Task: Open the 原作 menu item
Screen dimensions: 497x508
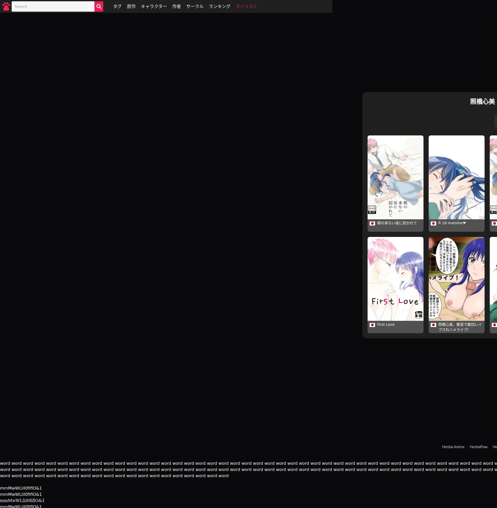Action: 131,6
